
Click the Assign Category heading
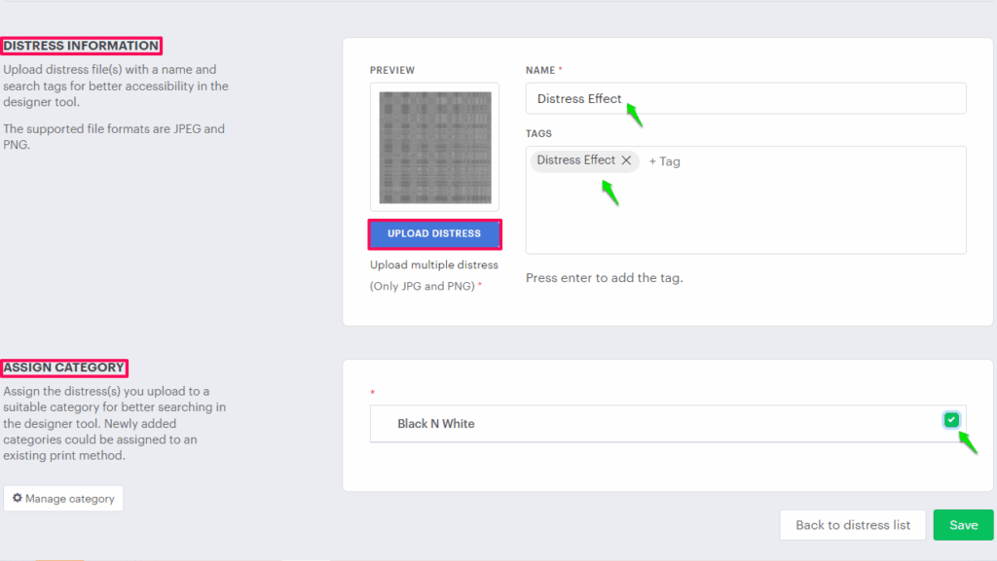(x=64, y=368)
